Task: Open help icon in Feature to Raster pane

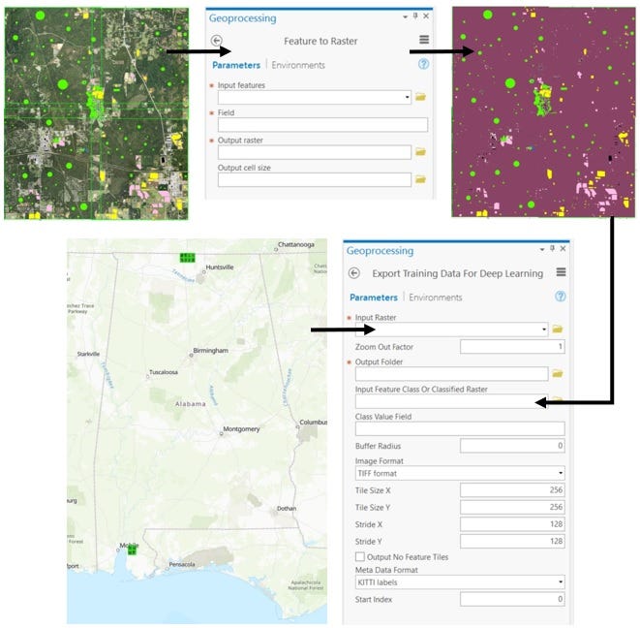Action: click(423, 64)
